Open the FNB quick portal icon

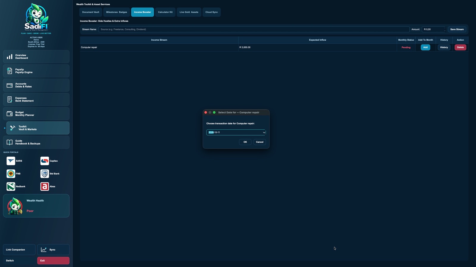11,174
